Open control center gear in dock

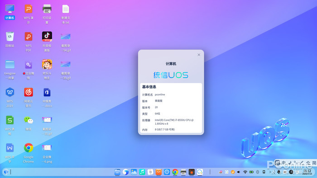167,172
